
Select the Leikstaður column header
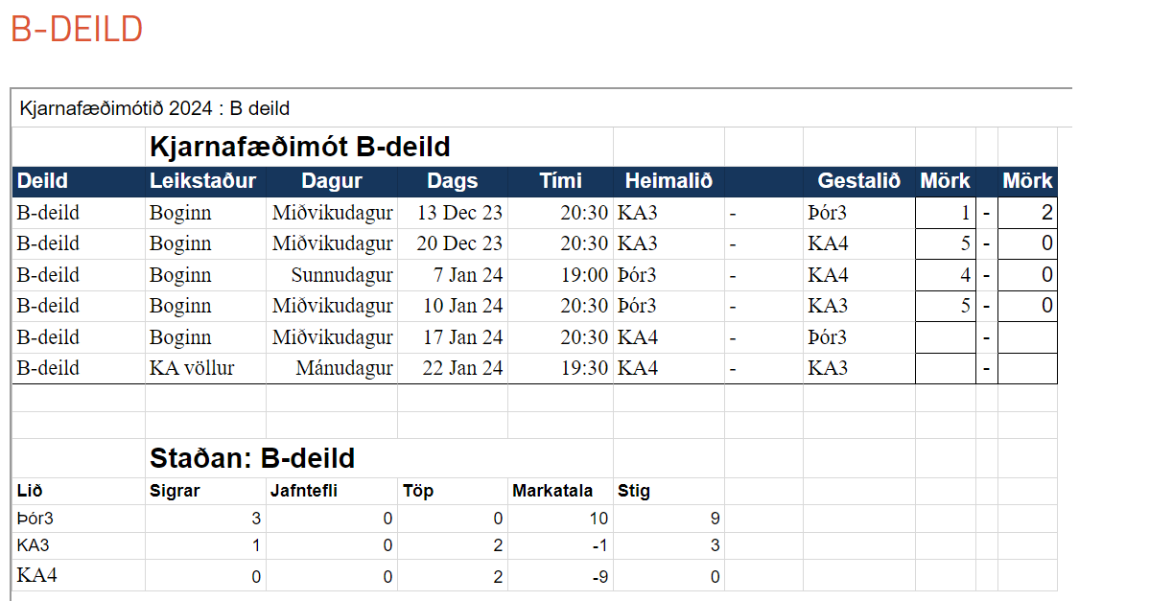(x=203, y=181)
